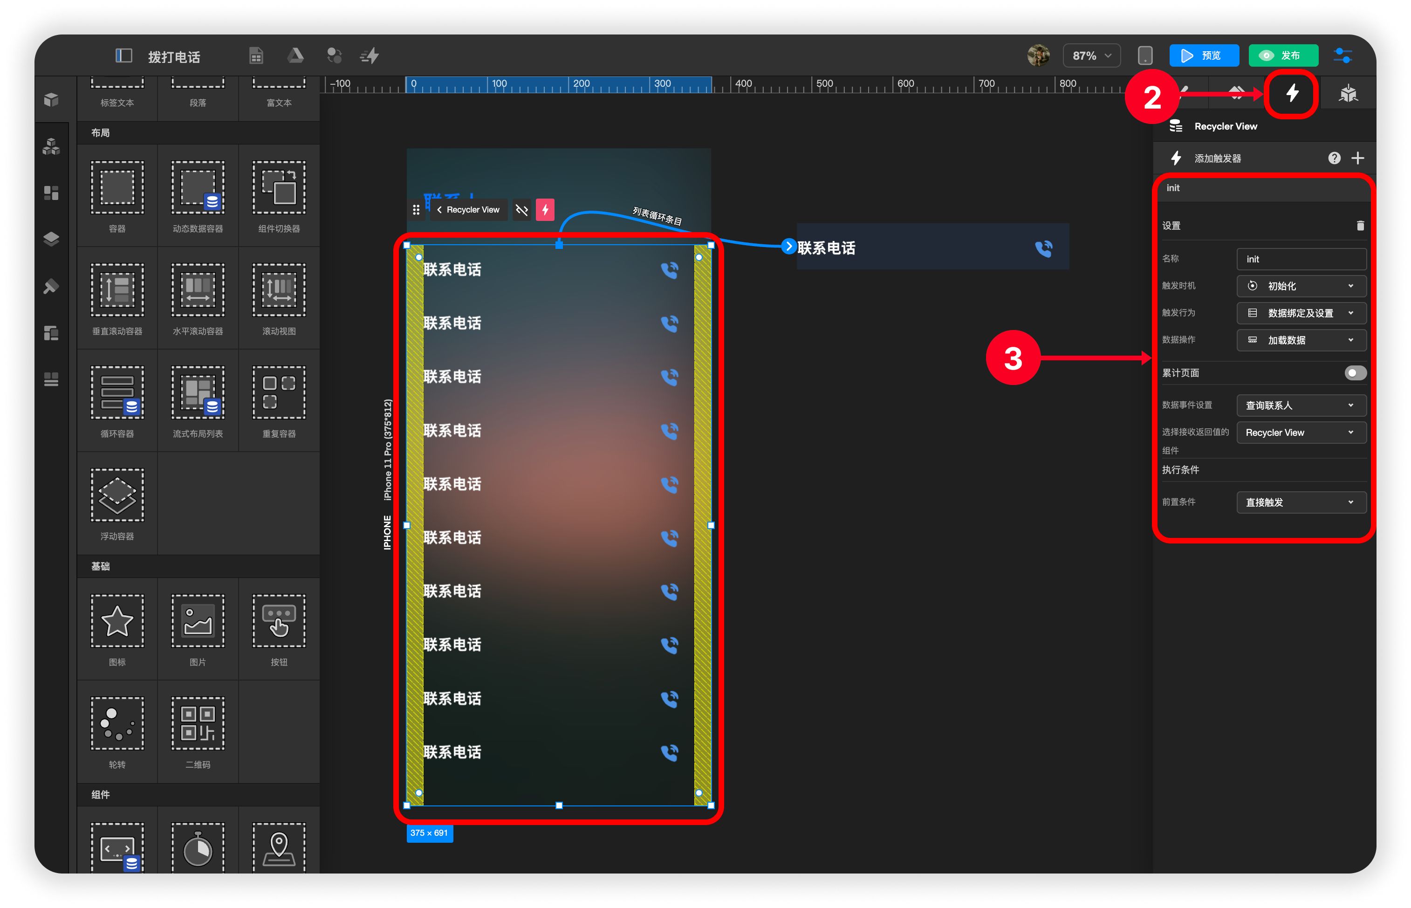
Task: Toggle the sidebar panel icon beside 拨打电话
Action: point(123,56)
